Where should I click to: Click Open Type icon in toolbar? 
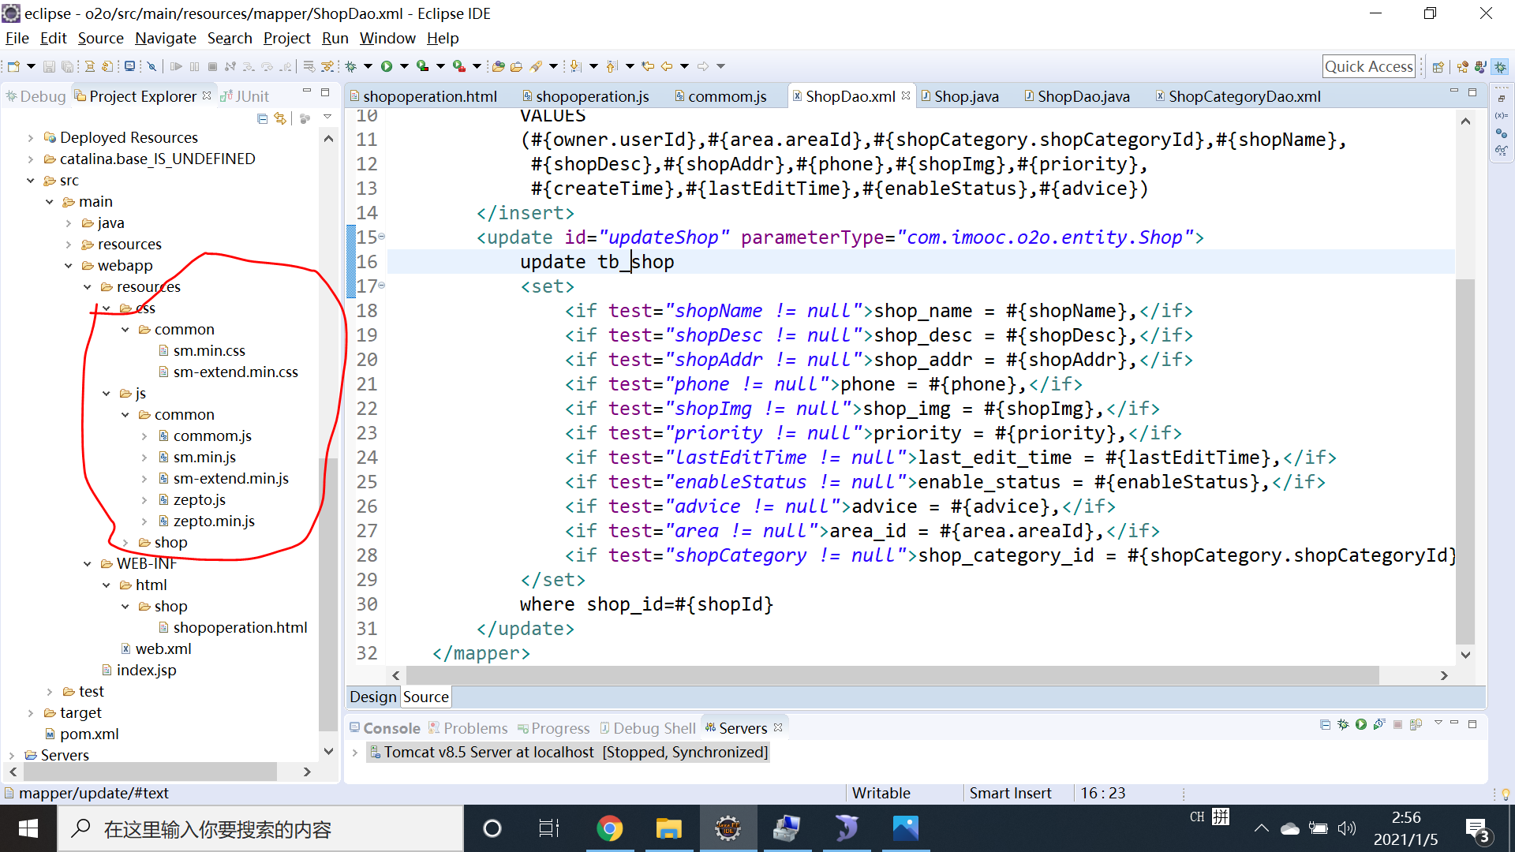[498, 66]
